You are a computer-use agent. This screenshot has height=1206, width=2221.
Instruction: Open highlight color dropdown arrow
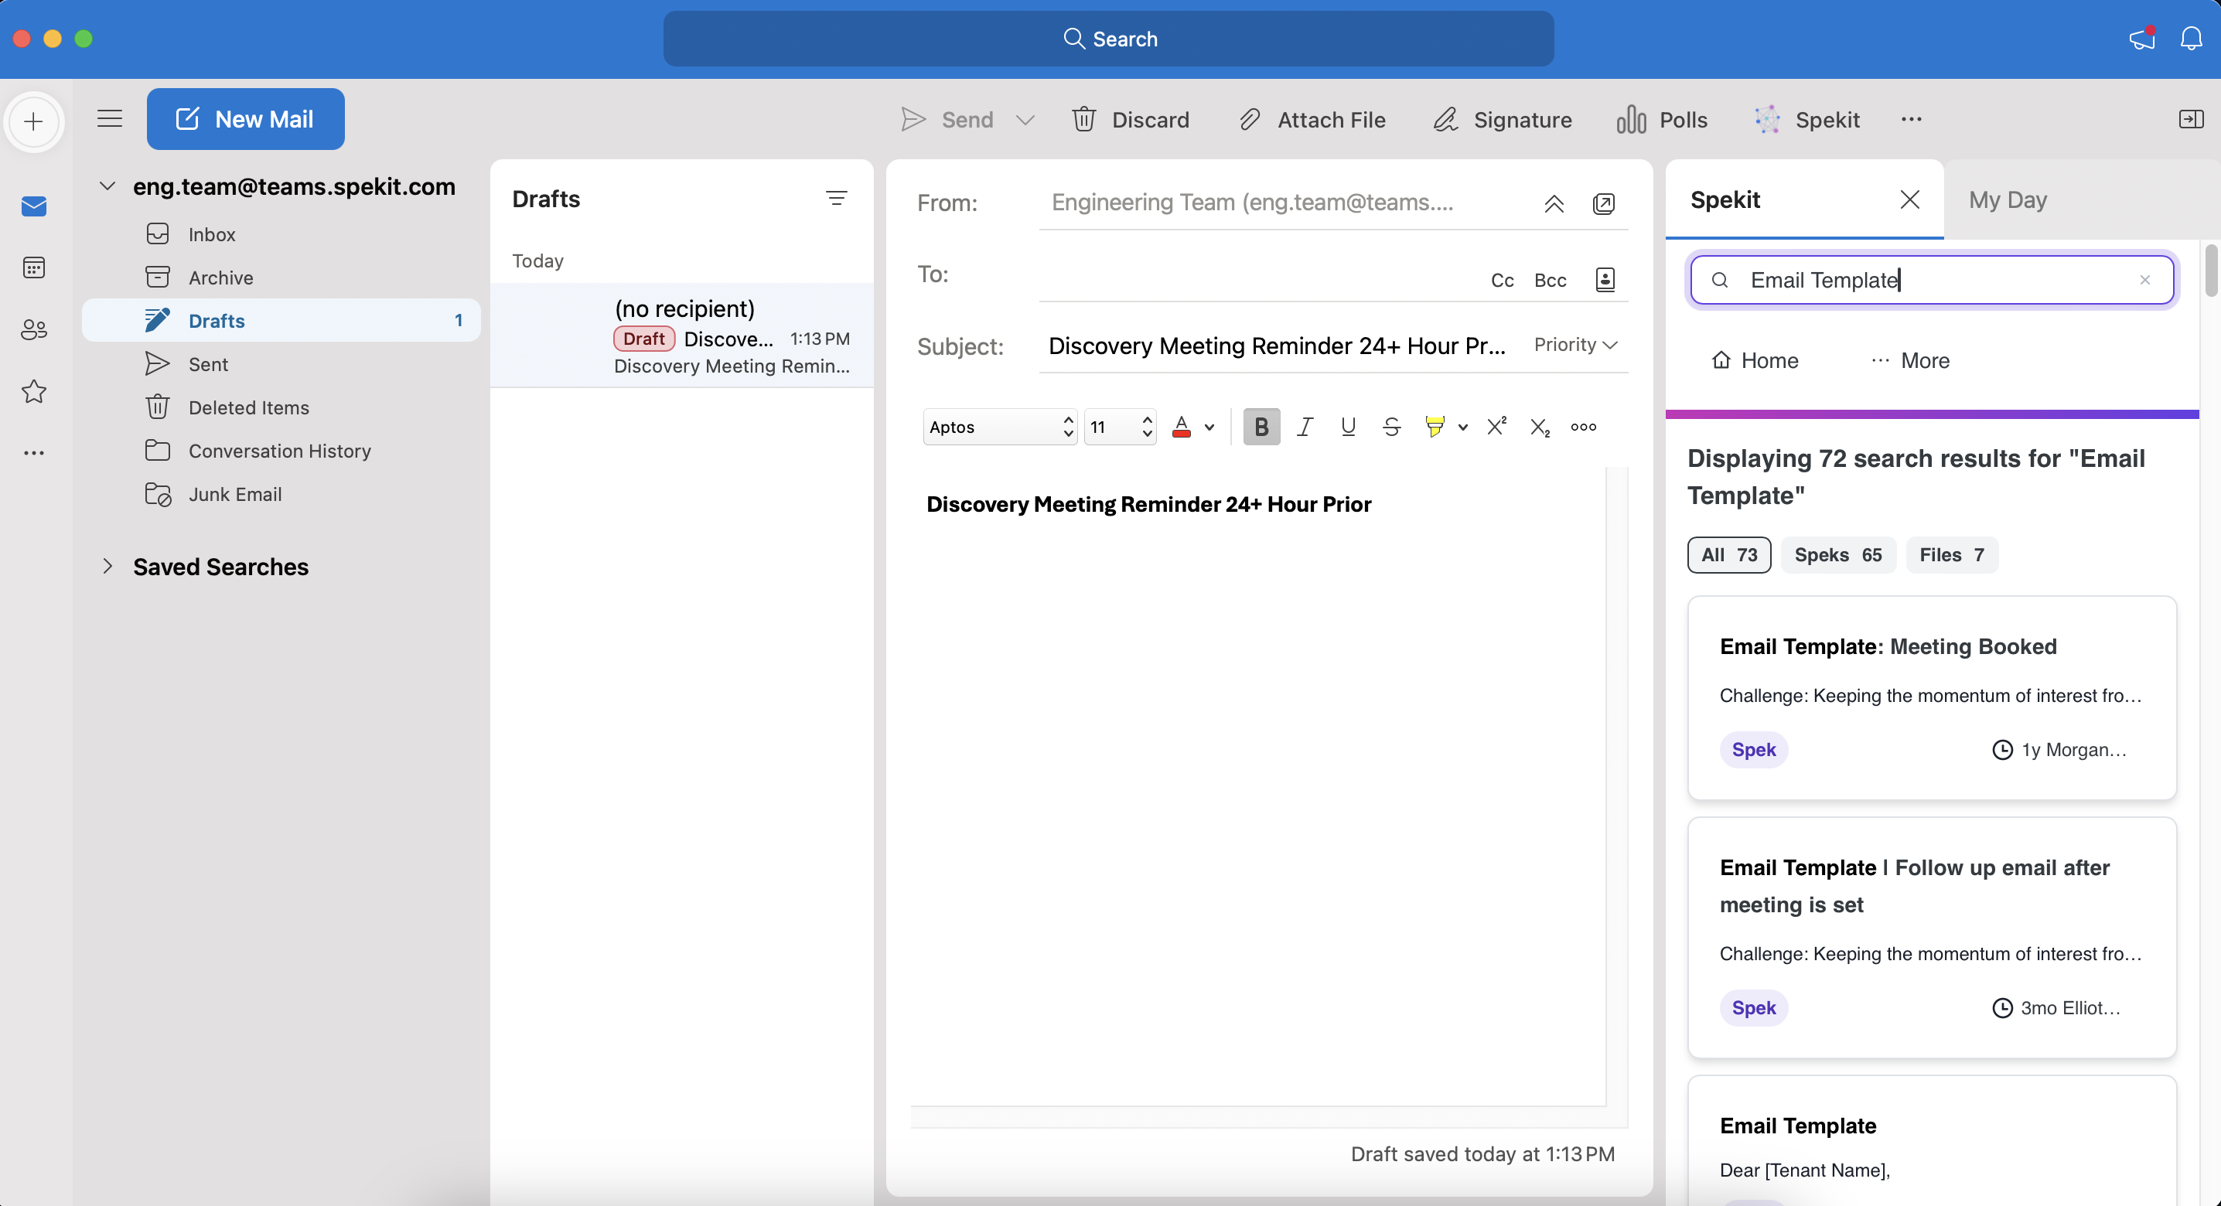tap(1462, 427)
